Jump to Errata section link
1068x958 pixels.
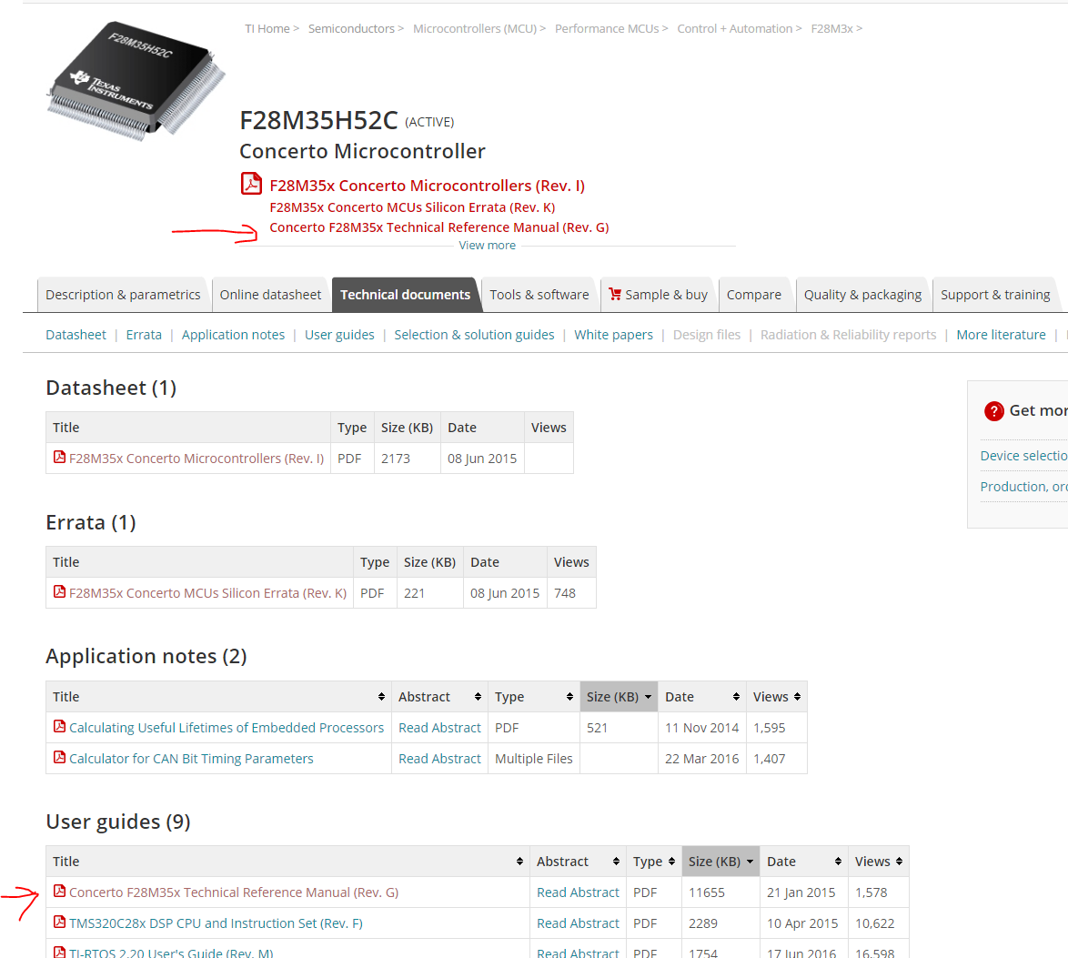144,335
